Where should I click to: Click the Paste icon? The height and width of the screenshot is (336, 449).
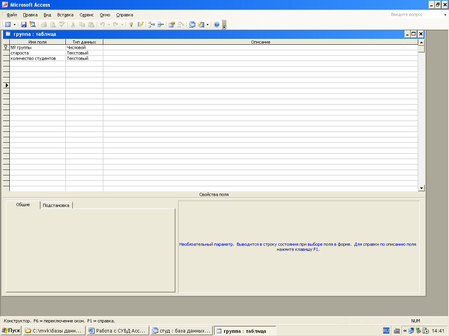[x=91, y=24]
